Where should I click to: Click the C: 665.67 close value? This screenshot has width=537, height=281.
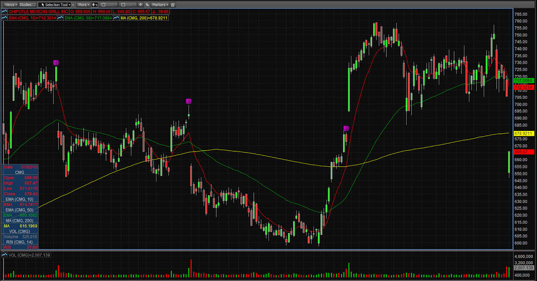pos(142,11)
